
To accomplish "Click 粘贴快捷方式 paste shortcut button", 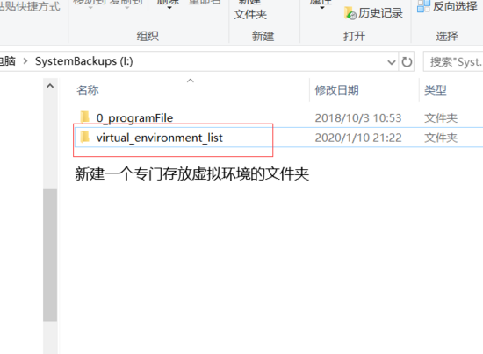I will [x=30, y=6].
